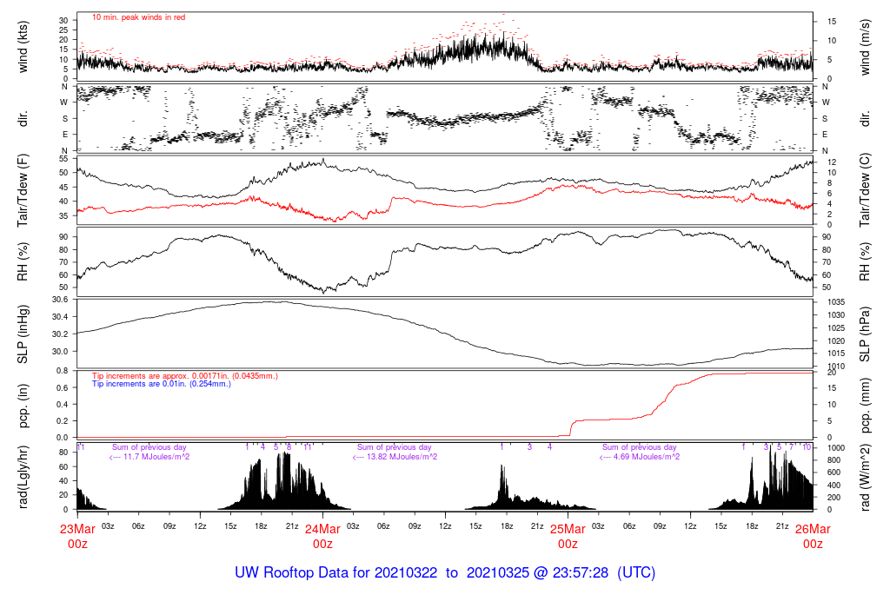Click the right 'pcp. (mm)' axis label
890x608 pixels.
pos(865,406)
